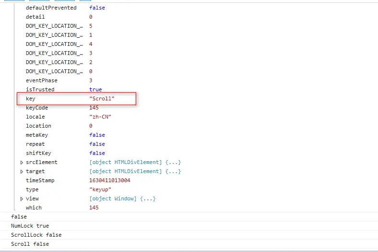Click the which value 145

pyautogui.click(x=94, y=208)
